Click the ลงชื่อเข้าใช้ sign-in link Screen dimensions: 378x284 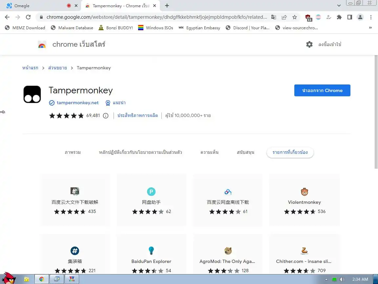click(329, 44)
